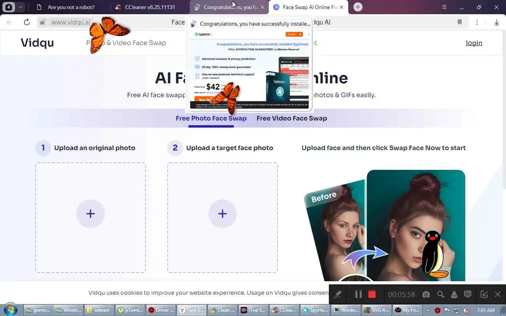
Task: Select the Free Video Face Swap tab
Action: pyautogui.click(x=292, y=118)
